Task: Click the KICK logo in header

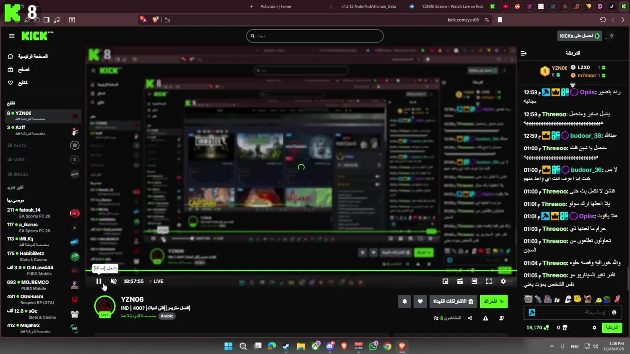Action: pyautogui.click(x=37, y=36)
